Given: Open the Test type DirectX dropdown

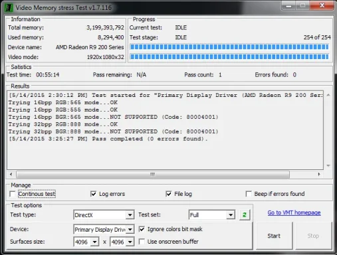Looking at the screenshot, I should (130, 215).
